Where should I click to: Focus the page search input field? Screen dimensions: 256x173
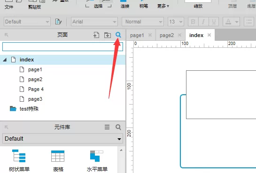click(x=62, y=47)
